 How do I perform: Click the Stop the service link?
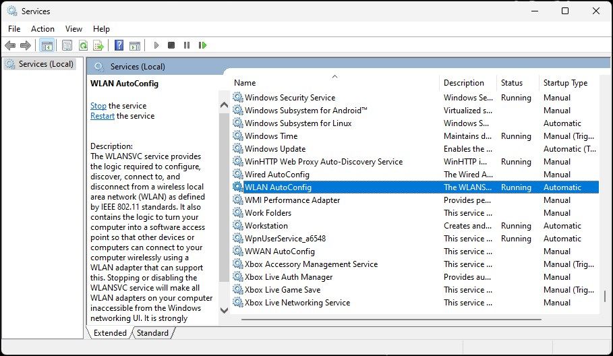point(98,106)
